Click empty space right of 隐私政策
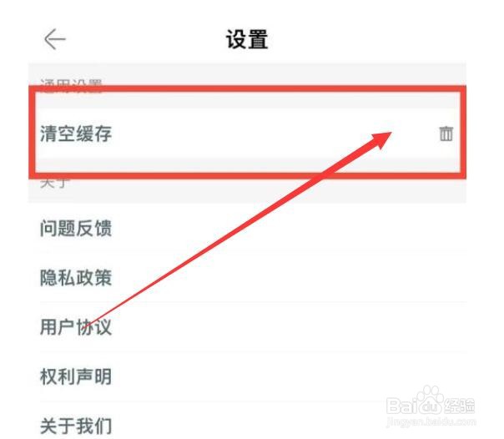Screen dimensions: 504x439 tap(290, 277)
